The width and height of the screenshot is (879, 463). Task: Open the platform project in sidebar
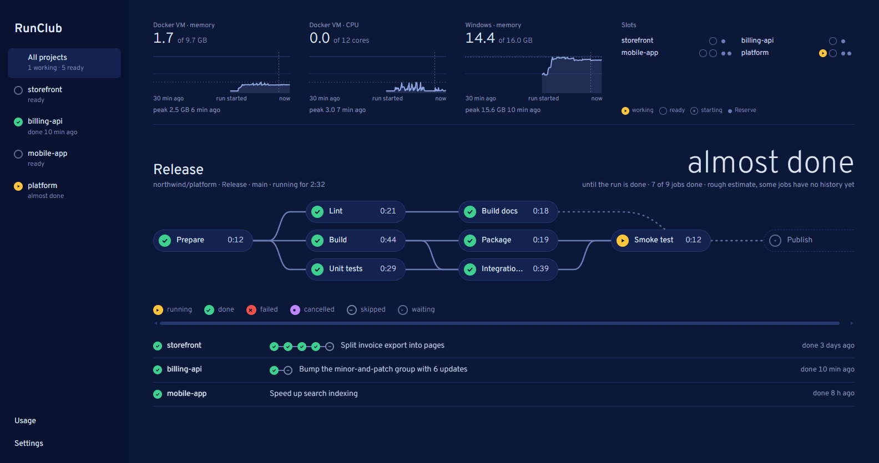(64, 191)
